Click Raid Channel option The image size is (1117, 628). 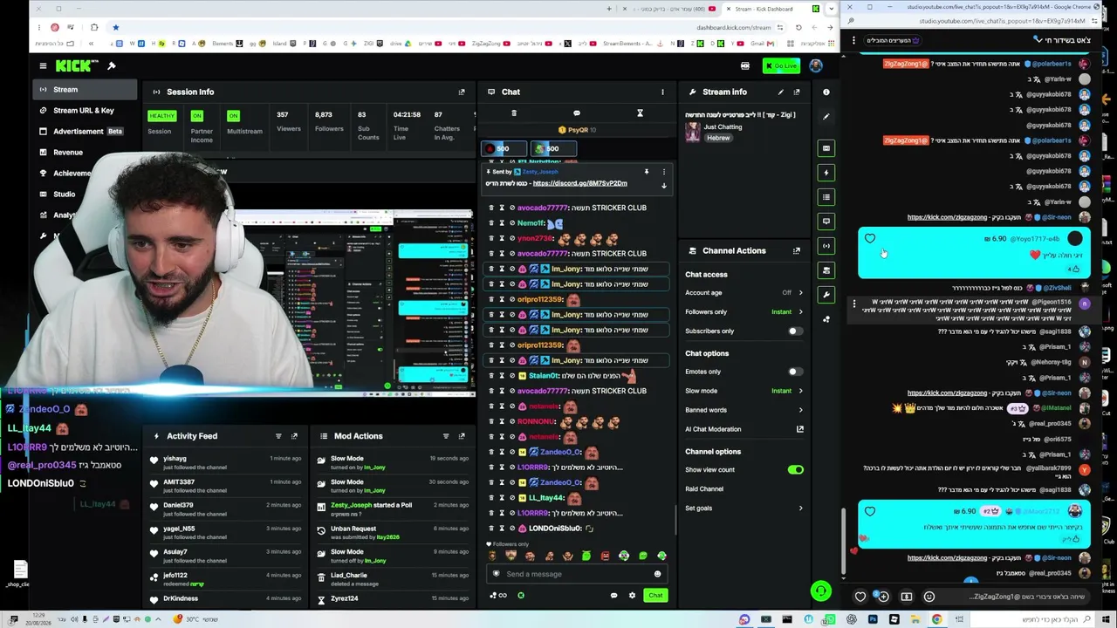[704, 489]
